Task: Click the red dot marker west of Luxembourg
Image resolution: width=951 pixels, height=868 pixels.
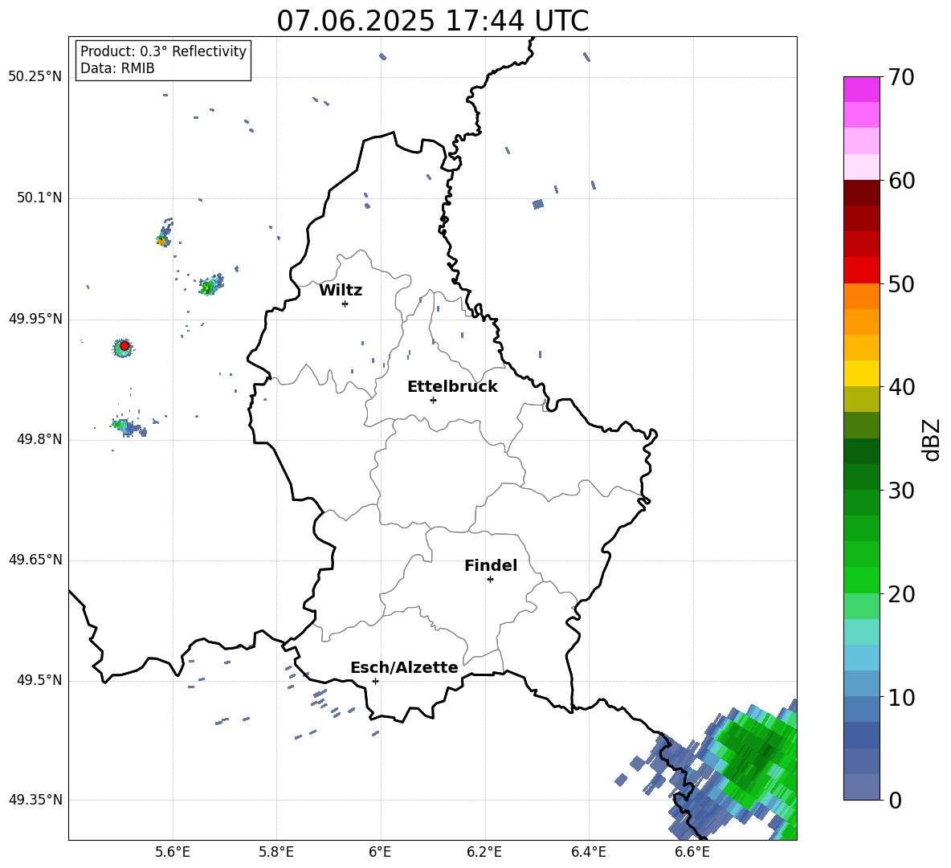Action: 124,346
